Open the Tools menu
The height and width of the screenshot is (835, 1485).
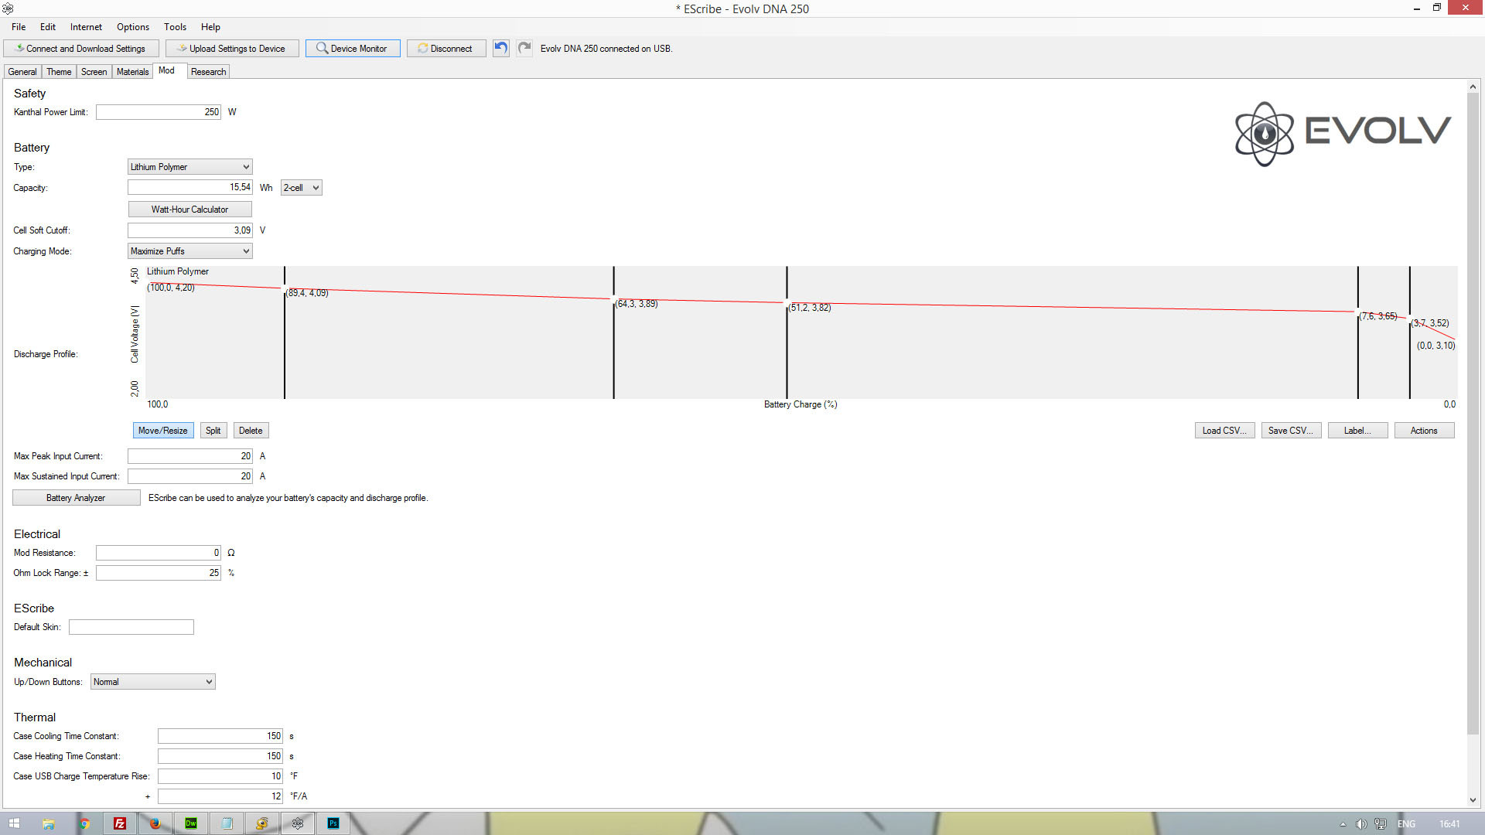(175, 27)
